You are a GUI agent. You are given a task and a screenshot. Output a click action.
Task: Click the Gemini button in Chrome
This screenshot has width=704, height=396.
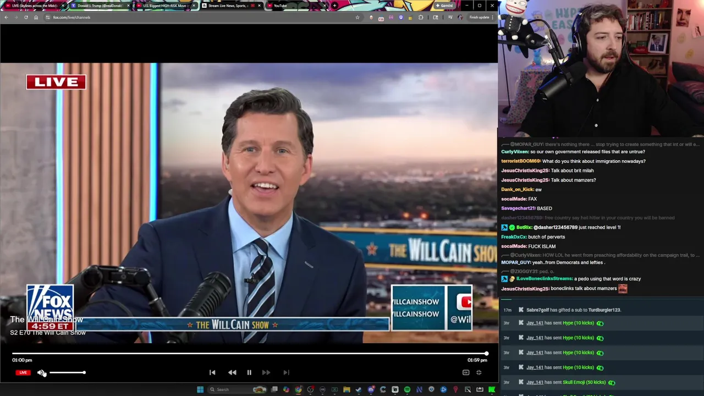tap(444, 5)
